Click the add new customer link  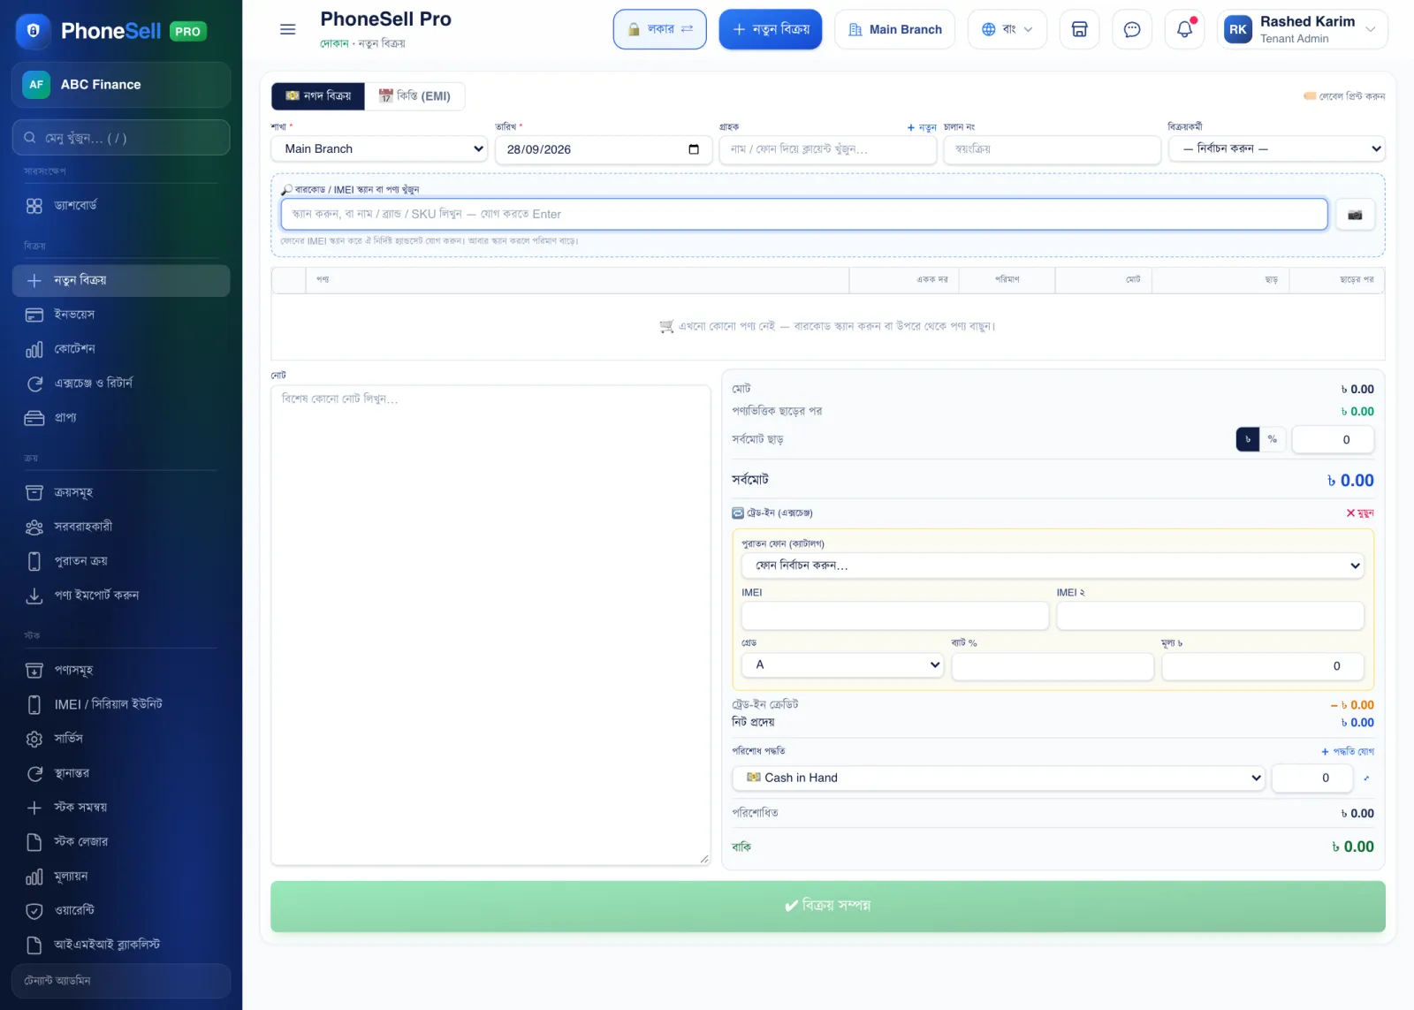point(922,127)
